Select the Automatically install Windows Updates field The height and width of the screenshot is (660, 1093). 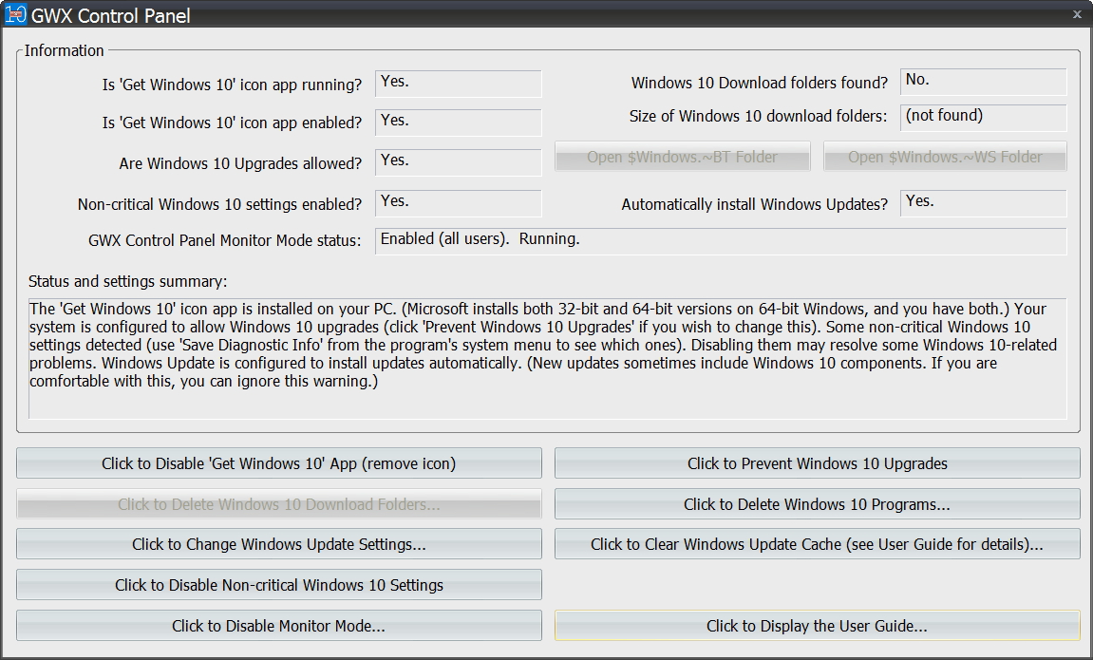983,201
